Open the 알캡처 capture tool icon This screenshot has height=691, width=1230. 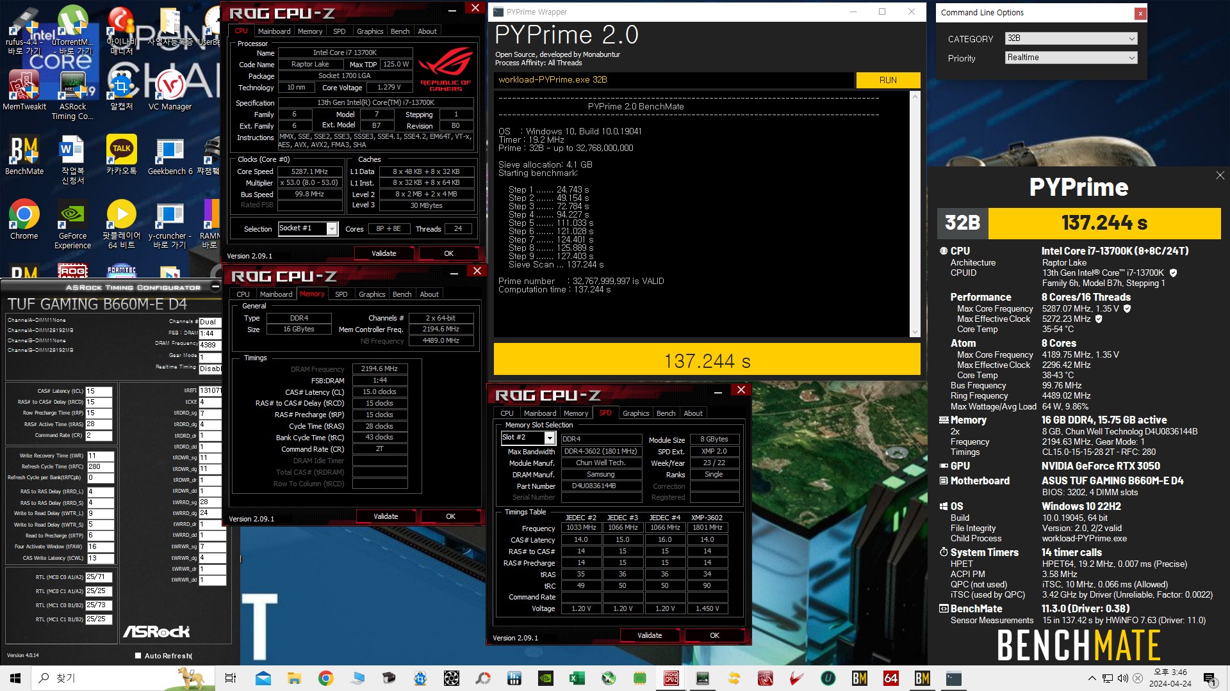[x=121, y=90]
